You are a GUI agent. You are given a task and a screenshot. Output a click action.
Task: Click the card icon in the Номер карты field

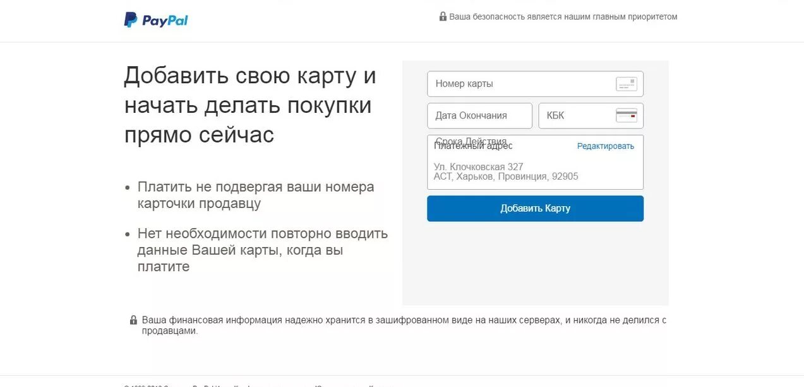627,84
